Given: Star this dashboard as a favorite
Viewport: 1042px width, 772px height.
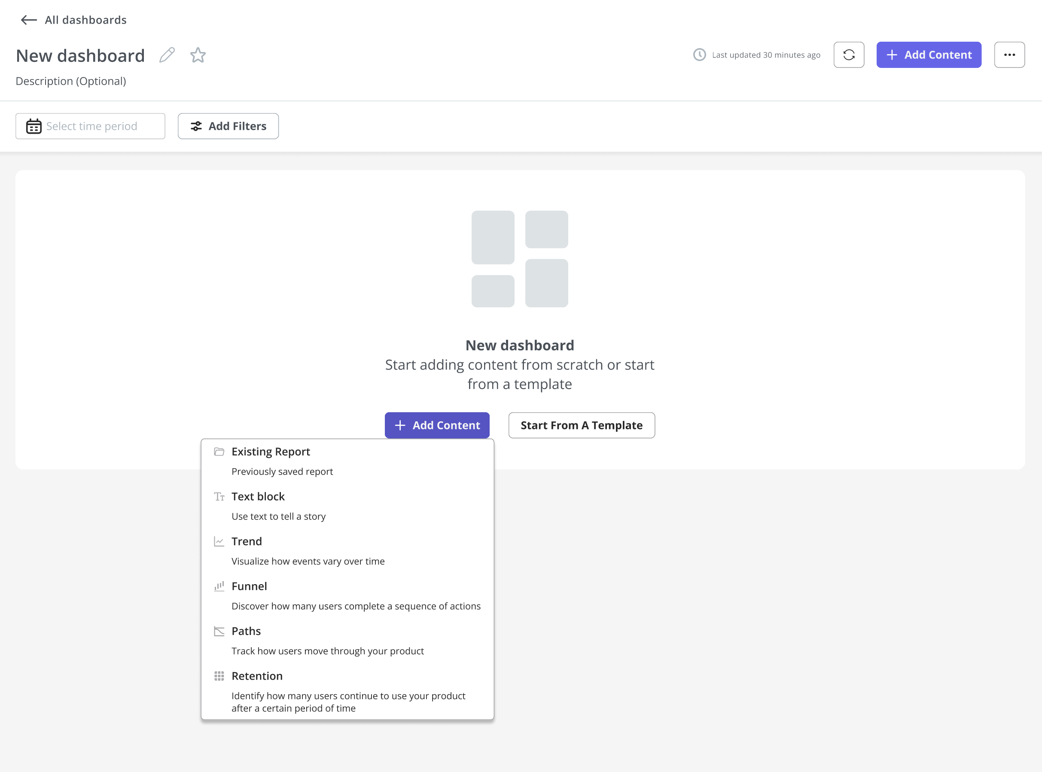Looking at the screenshot, I should (x=198, y=55).
